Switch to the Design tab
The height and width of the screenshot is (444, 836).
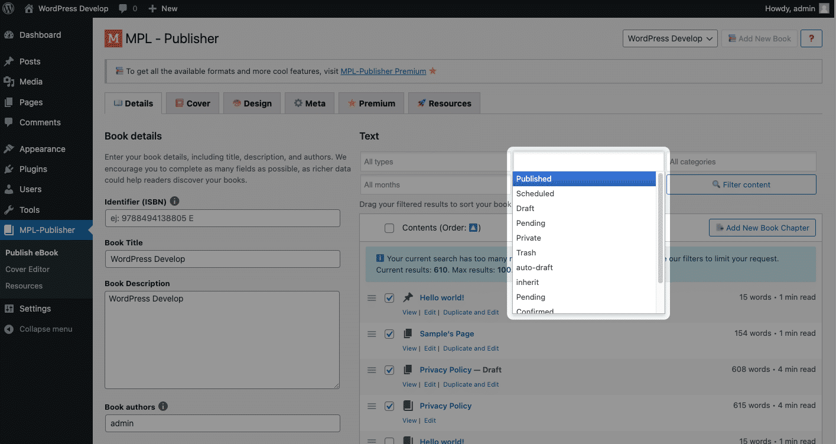coord(252,103)
